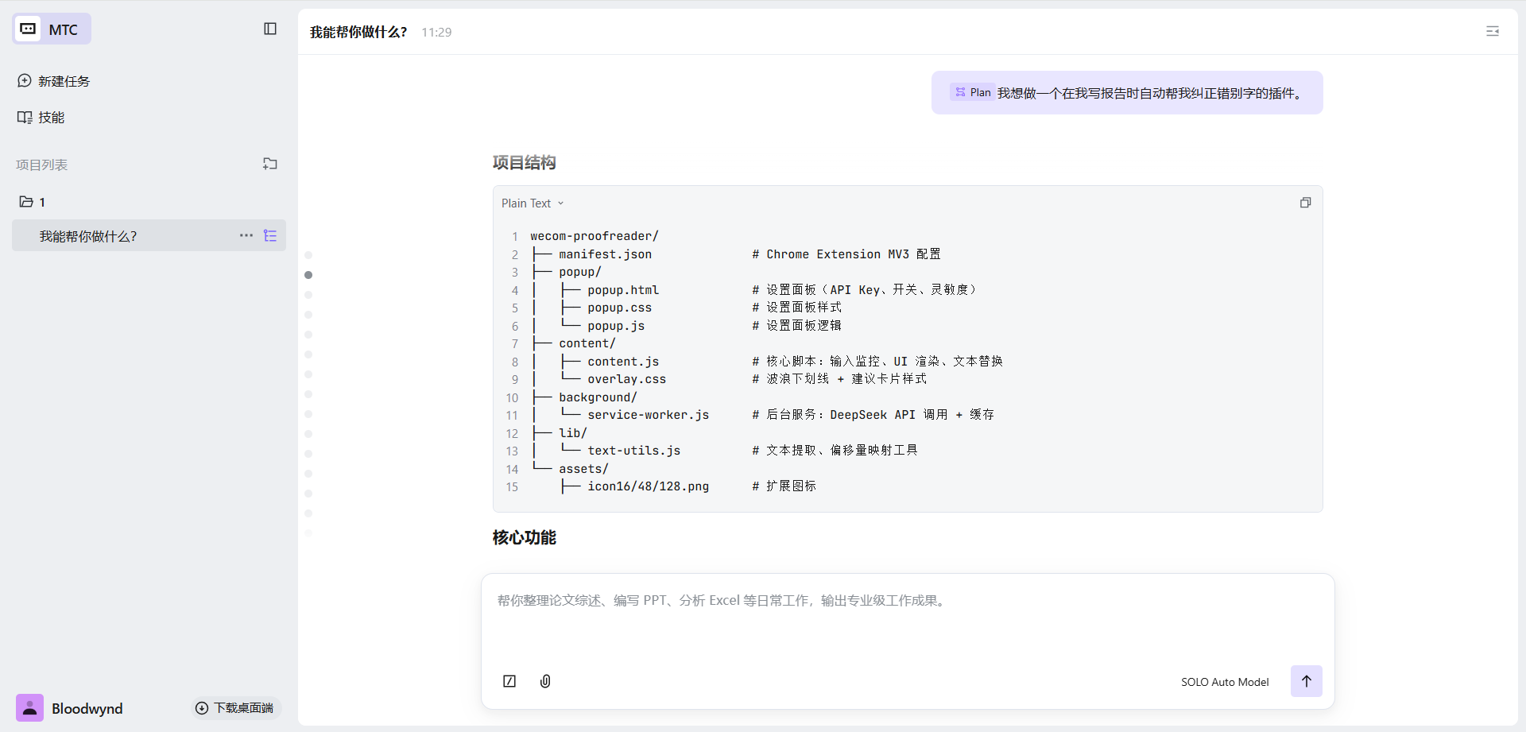Viewport: 1526px width, 732px height.
Task: Click the slash command icon
Action: coord(509,681)
